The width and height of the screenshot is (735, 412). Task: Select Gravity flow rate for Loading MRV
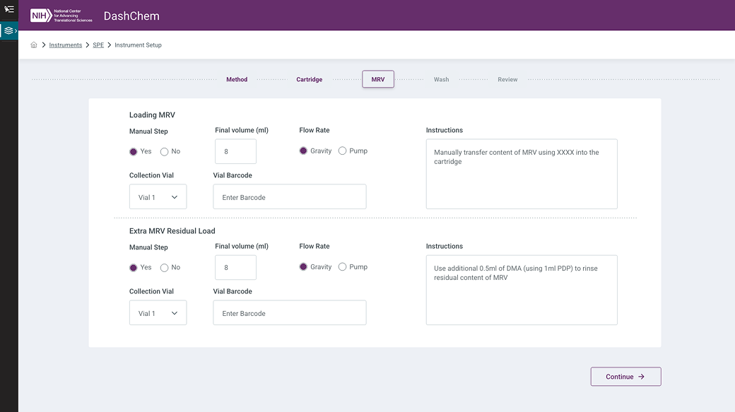[304, 151]
